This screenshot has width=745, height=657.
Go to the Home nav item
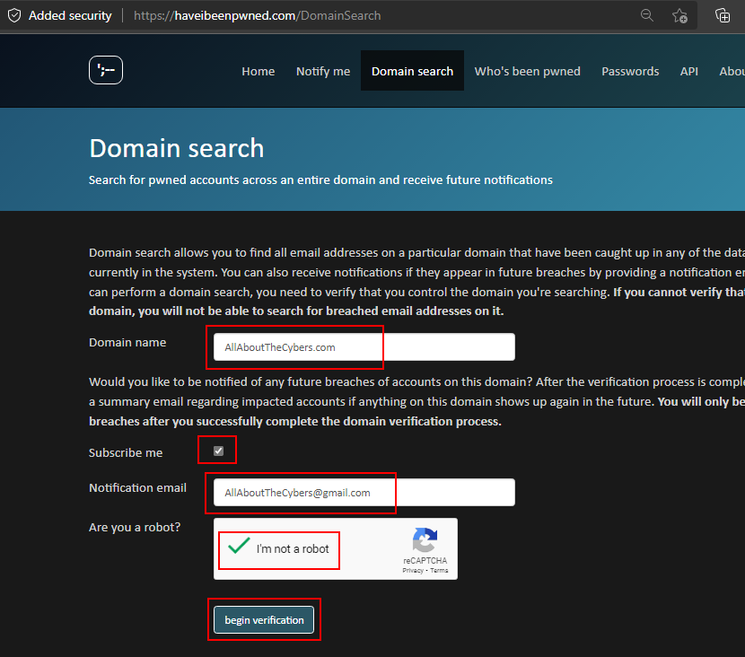point(258,71)
